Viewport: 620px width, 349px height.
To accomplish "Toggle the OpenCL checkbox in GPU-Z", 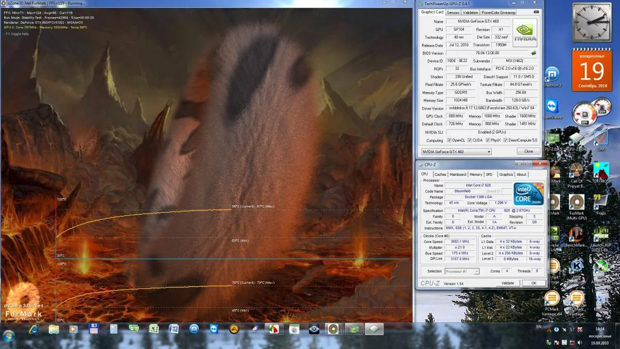I will 449,140.
